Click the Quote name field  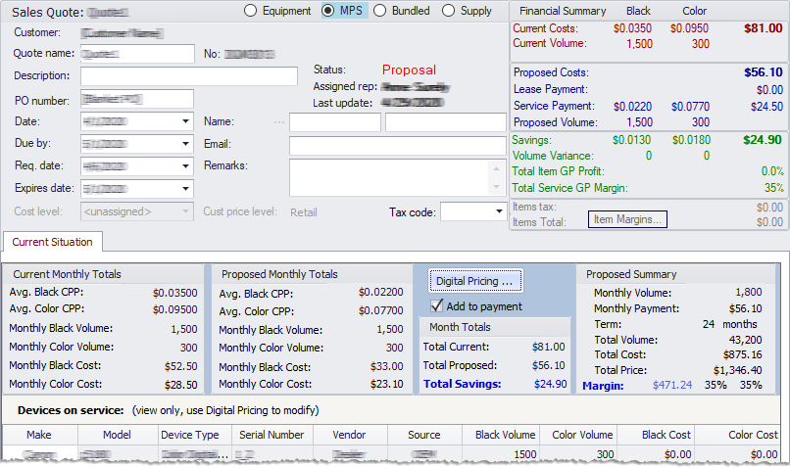[137, 54]
